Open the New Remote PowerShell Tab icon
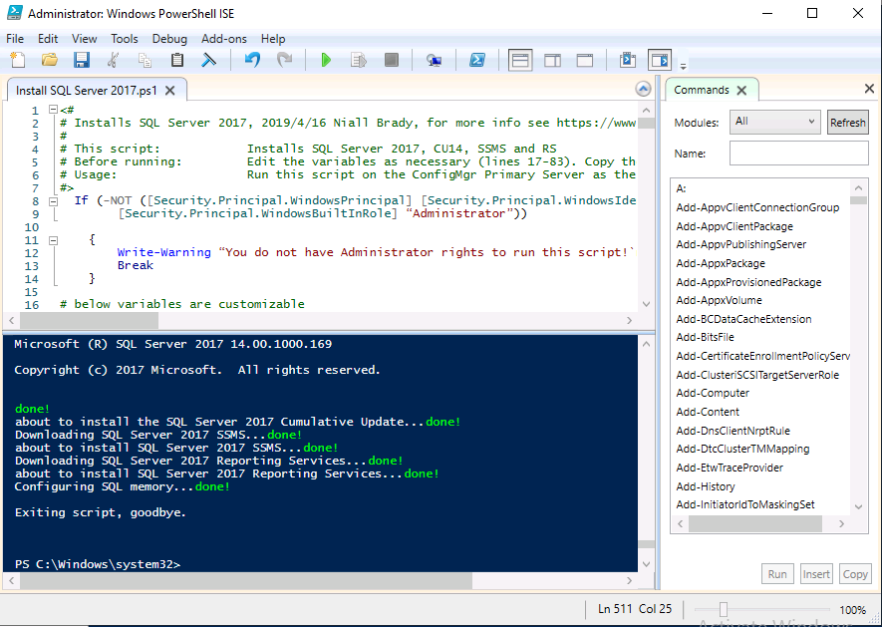Screen dimensions: 882x627 pyautogui.click(x=434, y=60)
